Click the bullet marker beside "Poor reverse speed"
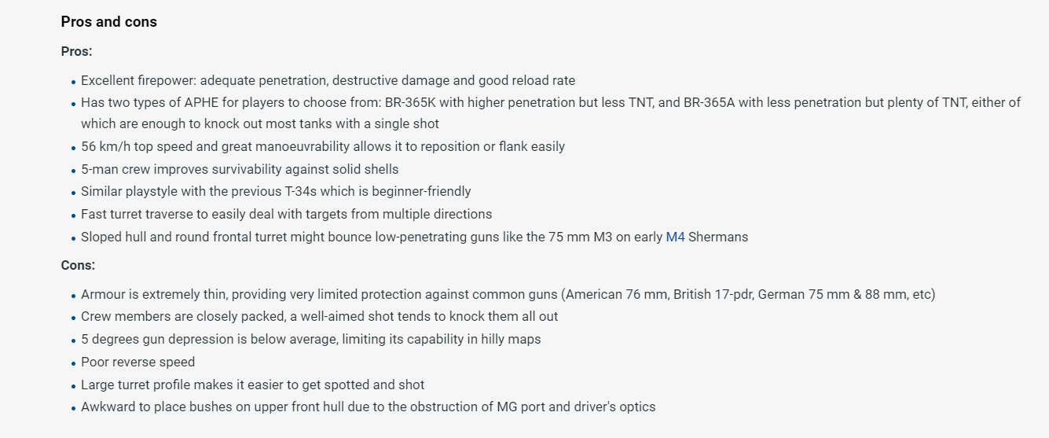The image size is (1049, 438). 73,363
